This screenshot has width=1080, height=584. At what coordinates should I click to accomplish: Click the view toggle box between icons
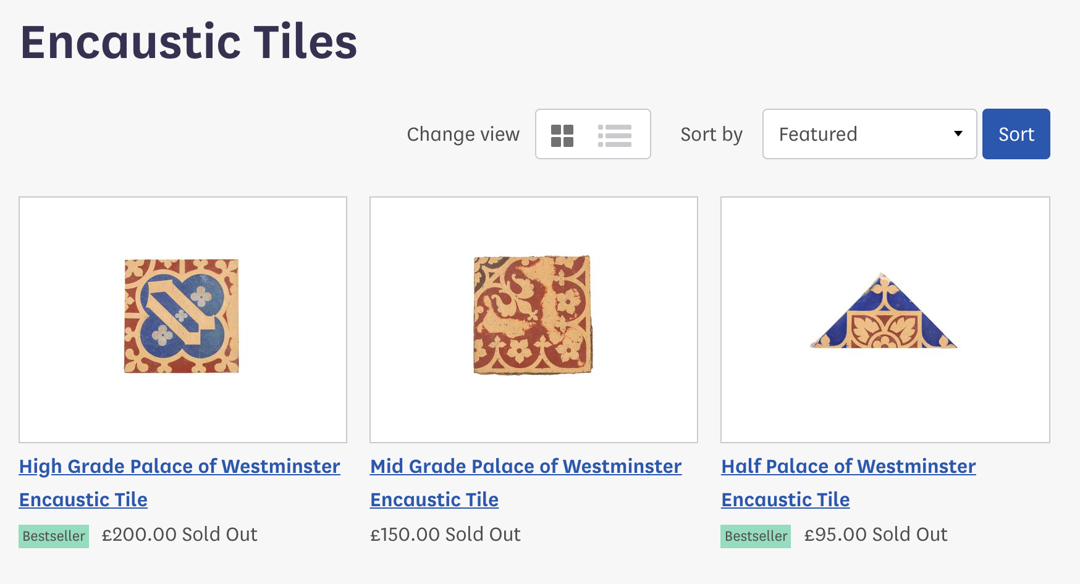point(586,135)
